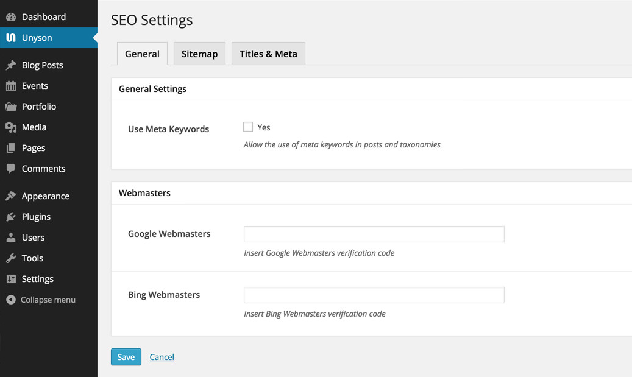
Task: Focus the Google Webmasters verification field
Action: coord(374,234)
